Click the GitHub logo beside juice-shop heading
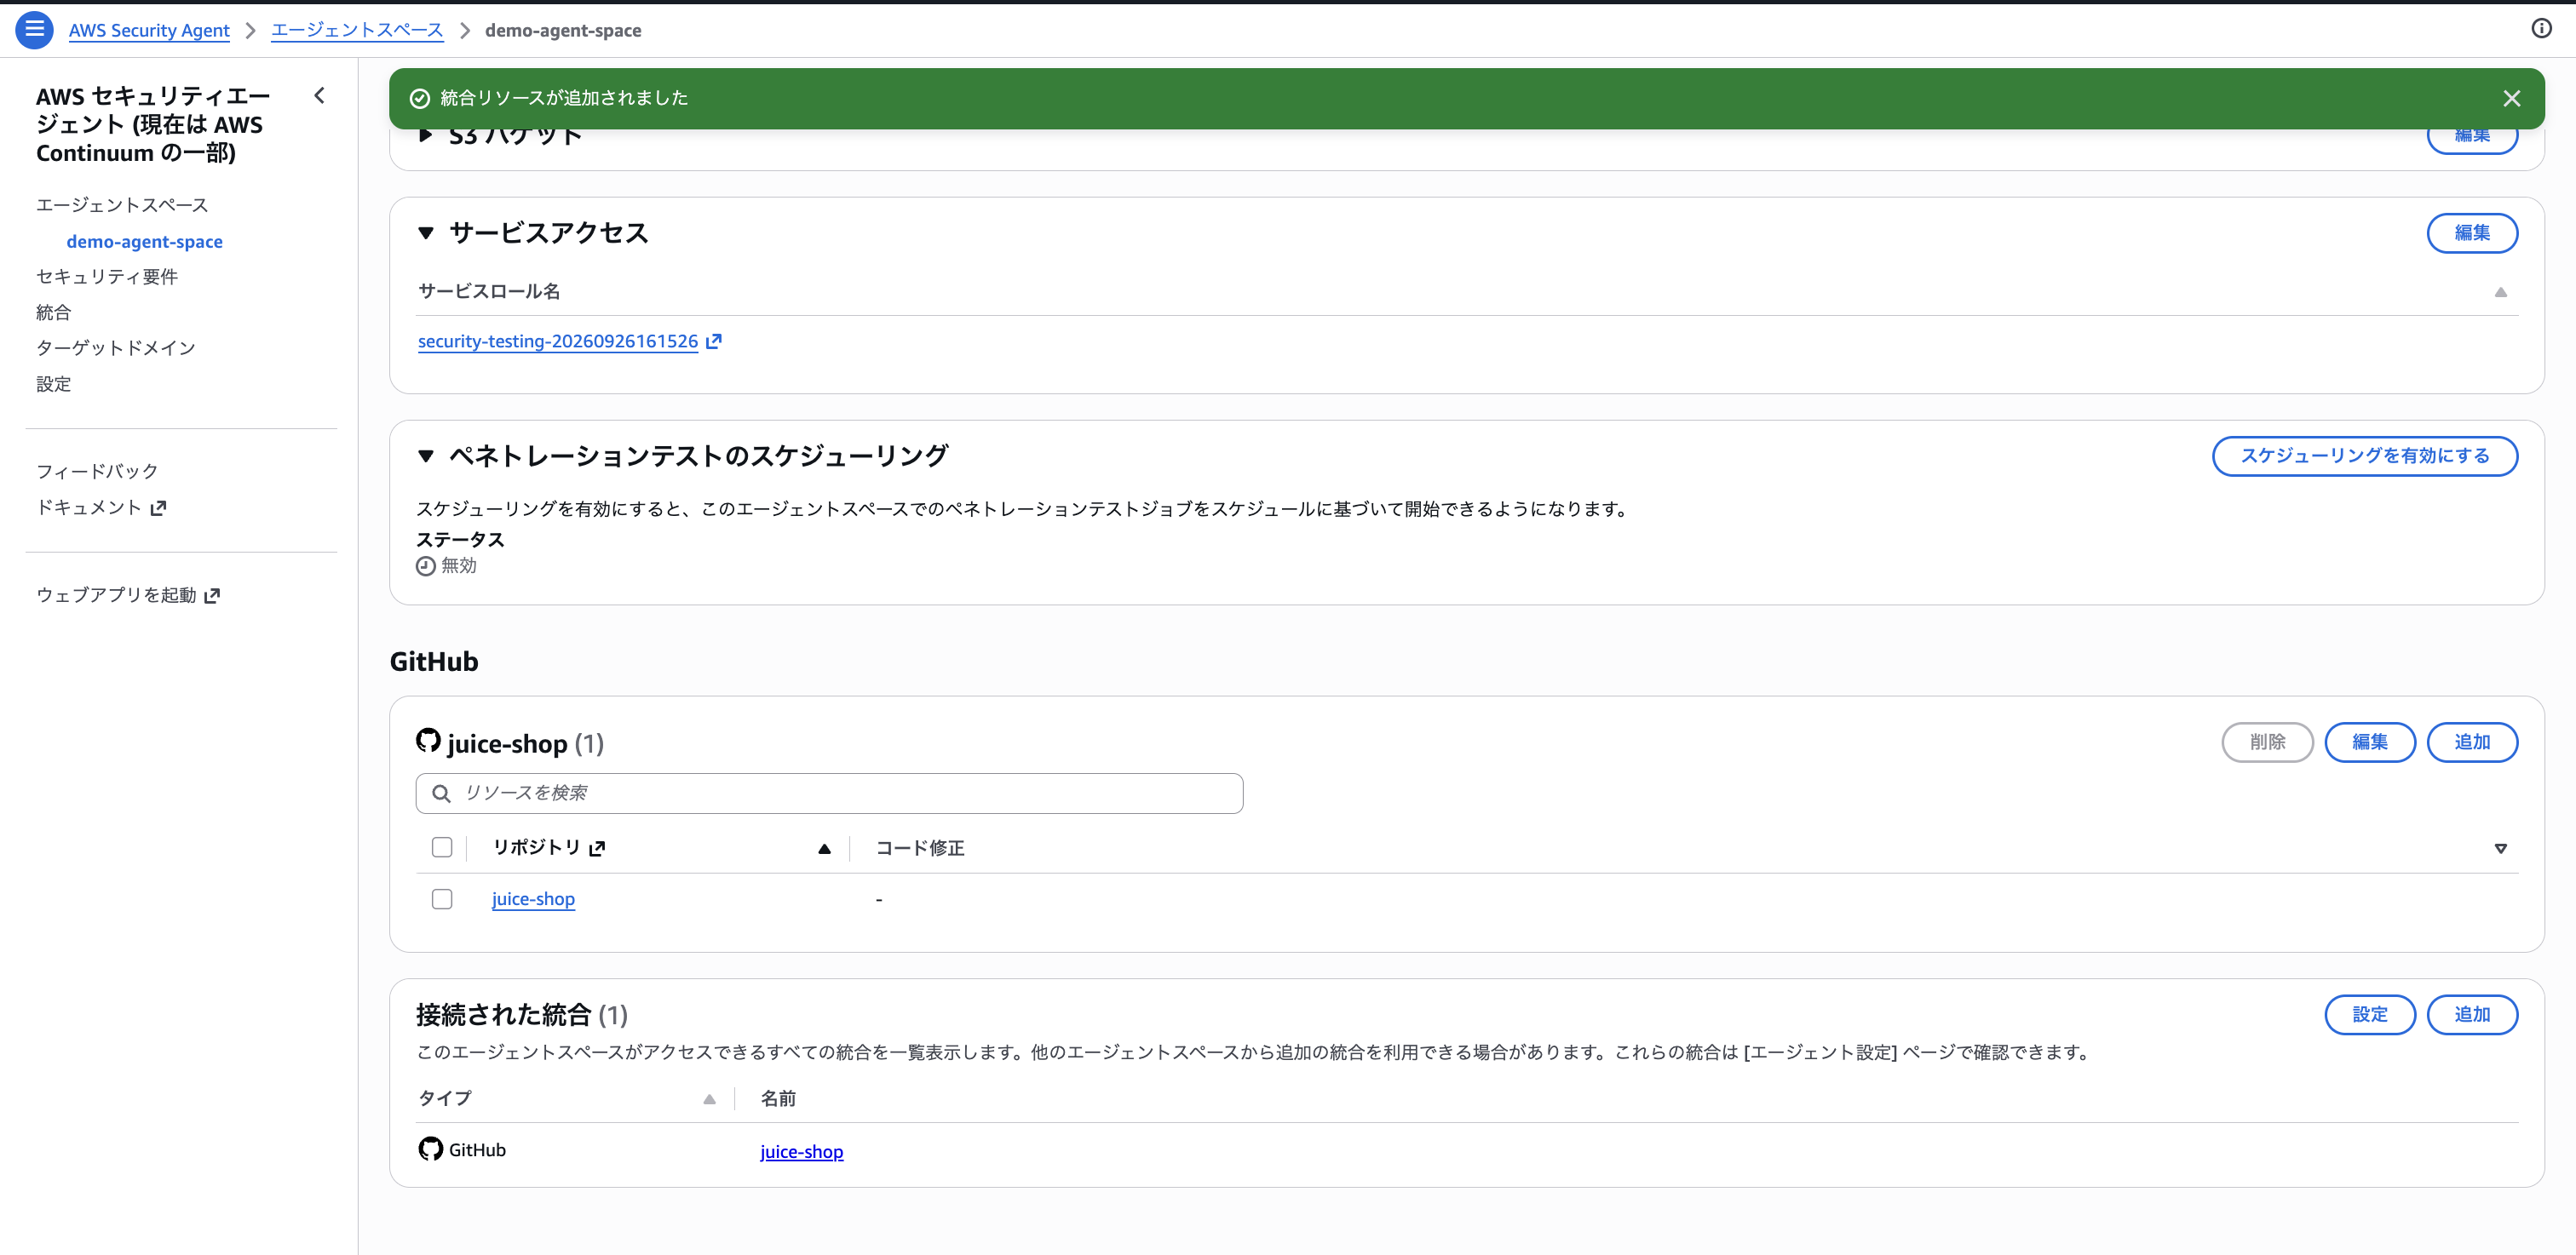 pos(428,741)
